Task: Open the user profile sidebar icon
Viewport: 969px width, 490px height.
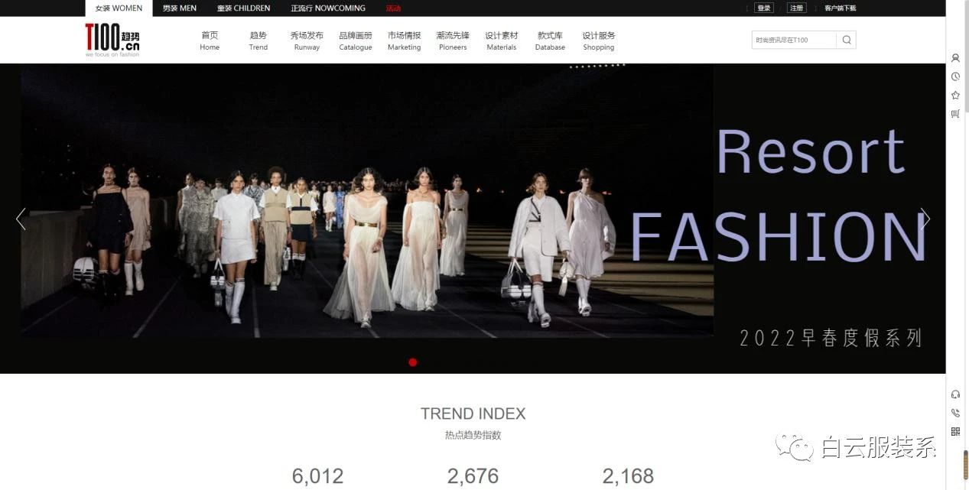Action: [955, 58]
